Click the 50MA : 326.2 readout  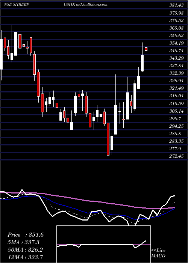[25, 249]
